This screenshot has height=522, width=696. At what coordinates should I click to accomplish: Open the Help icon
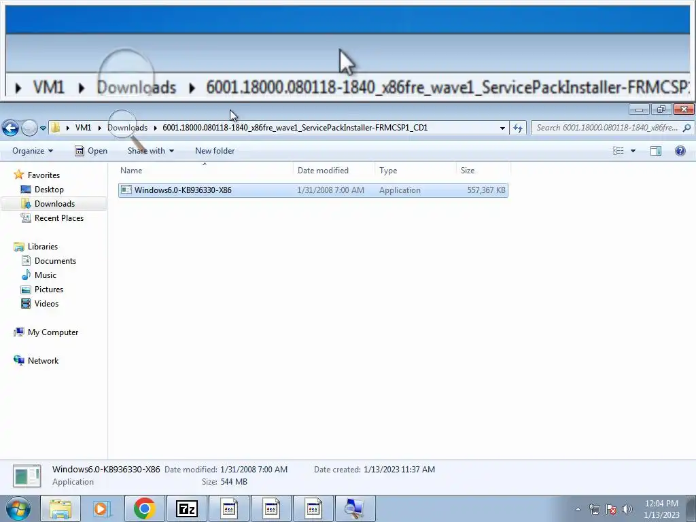[x=680, y=151]
